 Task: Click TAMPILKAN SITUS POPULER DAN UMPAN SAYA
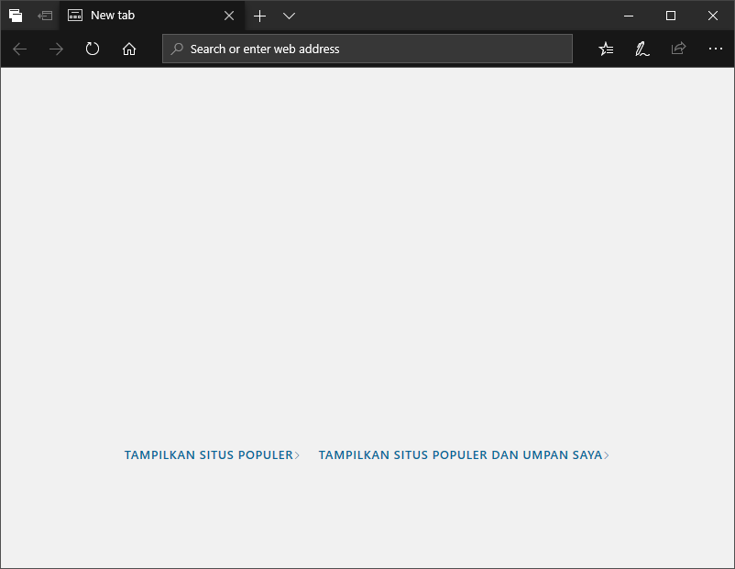[464, 454]
